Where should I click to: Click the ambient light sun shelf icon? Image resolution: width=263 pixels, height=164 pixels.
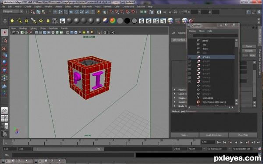point(12,21)
